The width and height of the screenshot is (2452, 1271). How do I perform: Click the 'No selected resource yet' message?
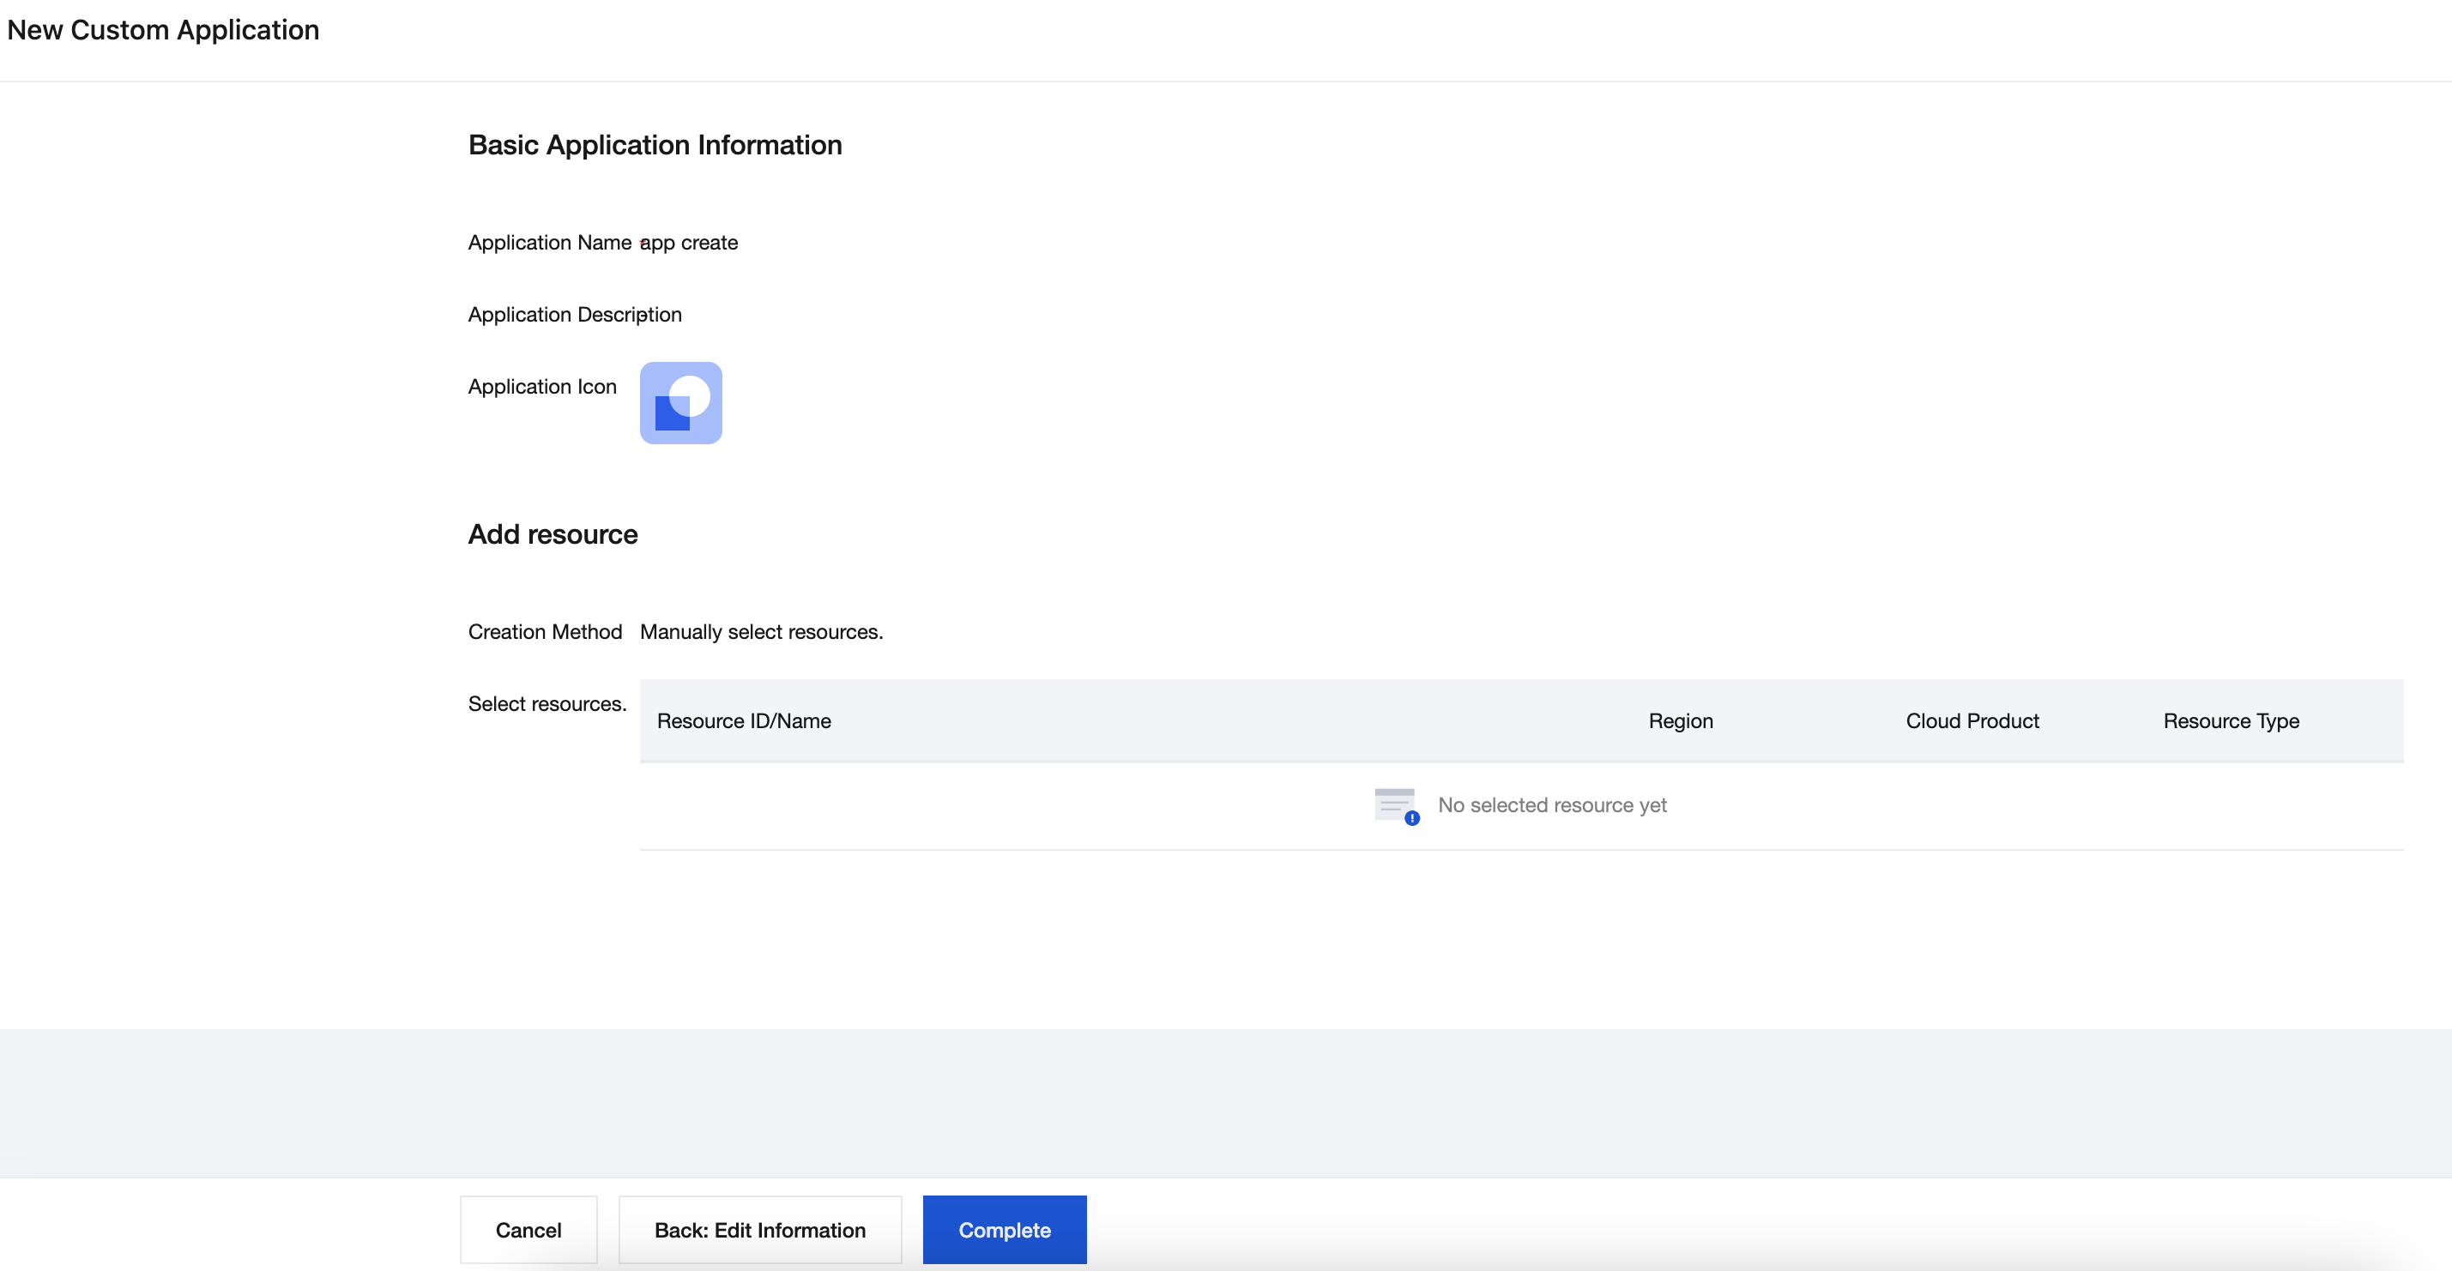[x=1551, y=804]
